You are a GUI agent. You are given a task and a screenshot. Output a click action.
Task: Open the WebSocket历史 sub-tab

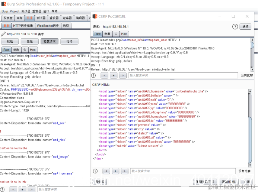click(48, 26)
